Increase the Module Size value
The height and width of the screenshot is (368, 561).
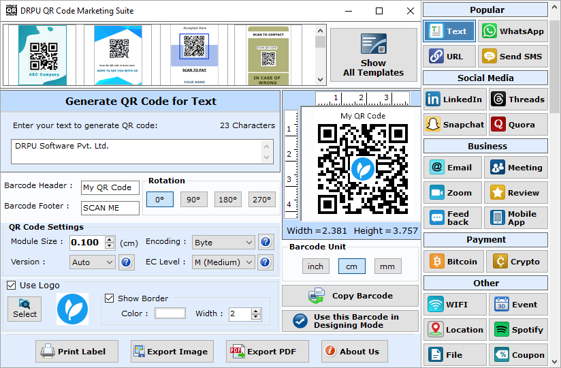pyautogui.click(x=110, y=239)
